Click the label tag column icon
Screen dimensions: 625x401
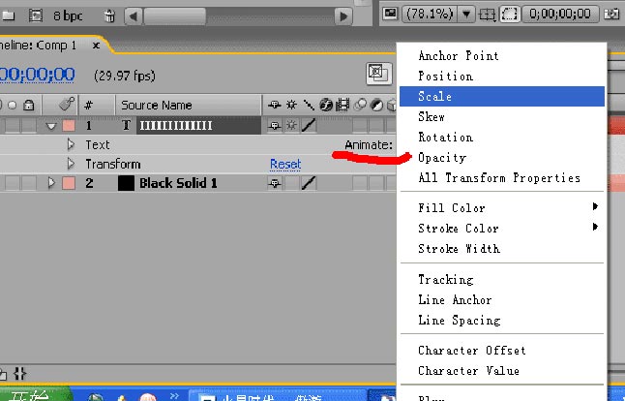point(67,105)
